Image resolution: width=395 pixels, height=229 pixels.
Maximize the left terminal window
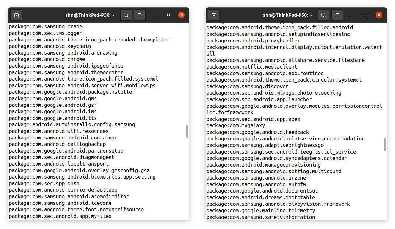[x=168, y=15]
